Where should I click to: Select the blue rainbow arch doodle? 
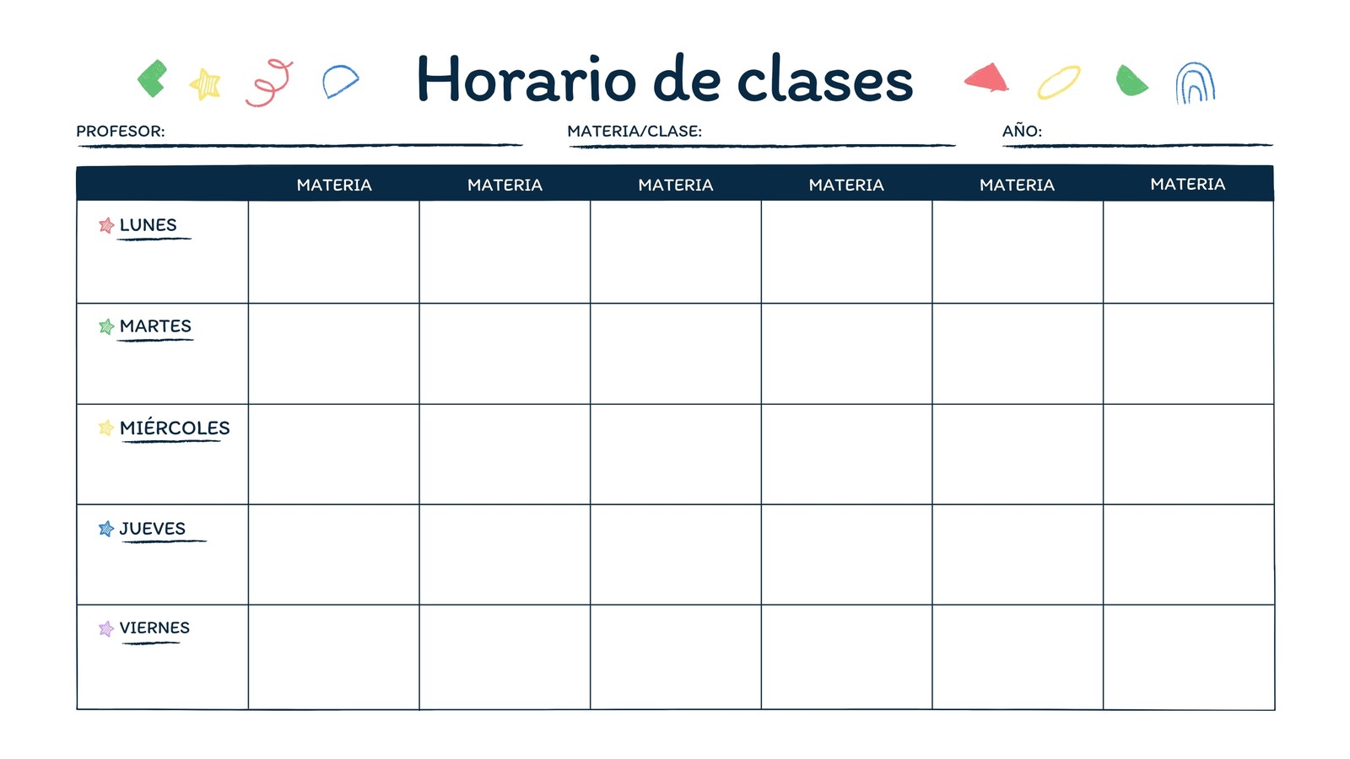tap(1195, 83)
